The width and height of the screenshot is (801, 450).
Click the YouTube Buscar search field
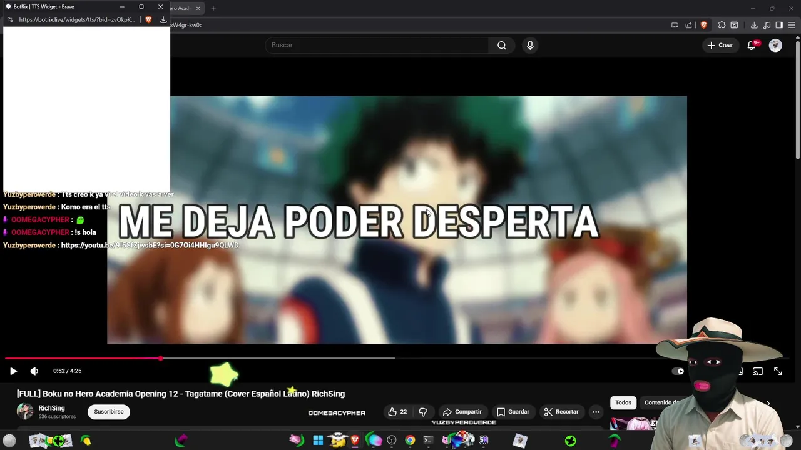click(377, 45)
